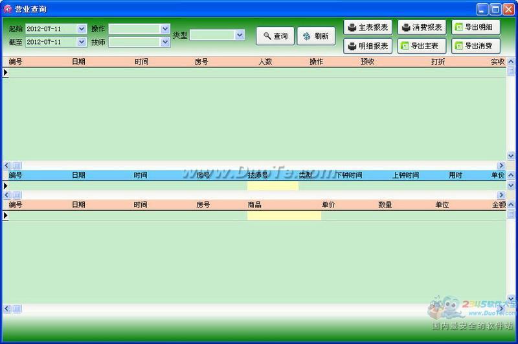Print the 主表报表 report

pyautogui.click(x=368, y=28)
